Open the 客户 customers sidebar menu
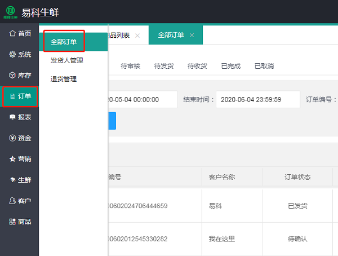Image resolution: width=338 pixels, height=256 pixels. click(20, 201)
